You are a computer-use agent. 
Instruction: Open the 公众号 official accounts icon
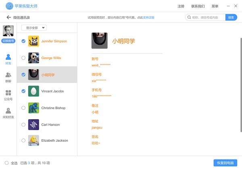pyautogui.click(x=8, y=95)
